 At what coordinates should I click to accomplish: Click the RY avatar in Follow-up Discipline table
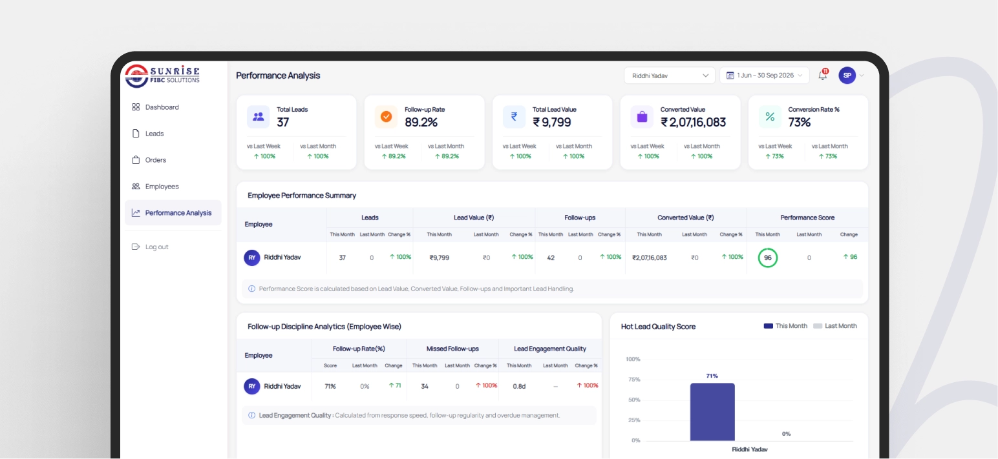252,387
